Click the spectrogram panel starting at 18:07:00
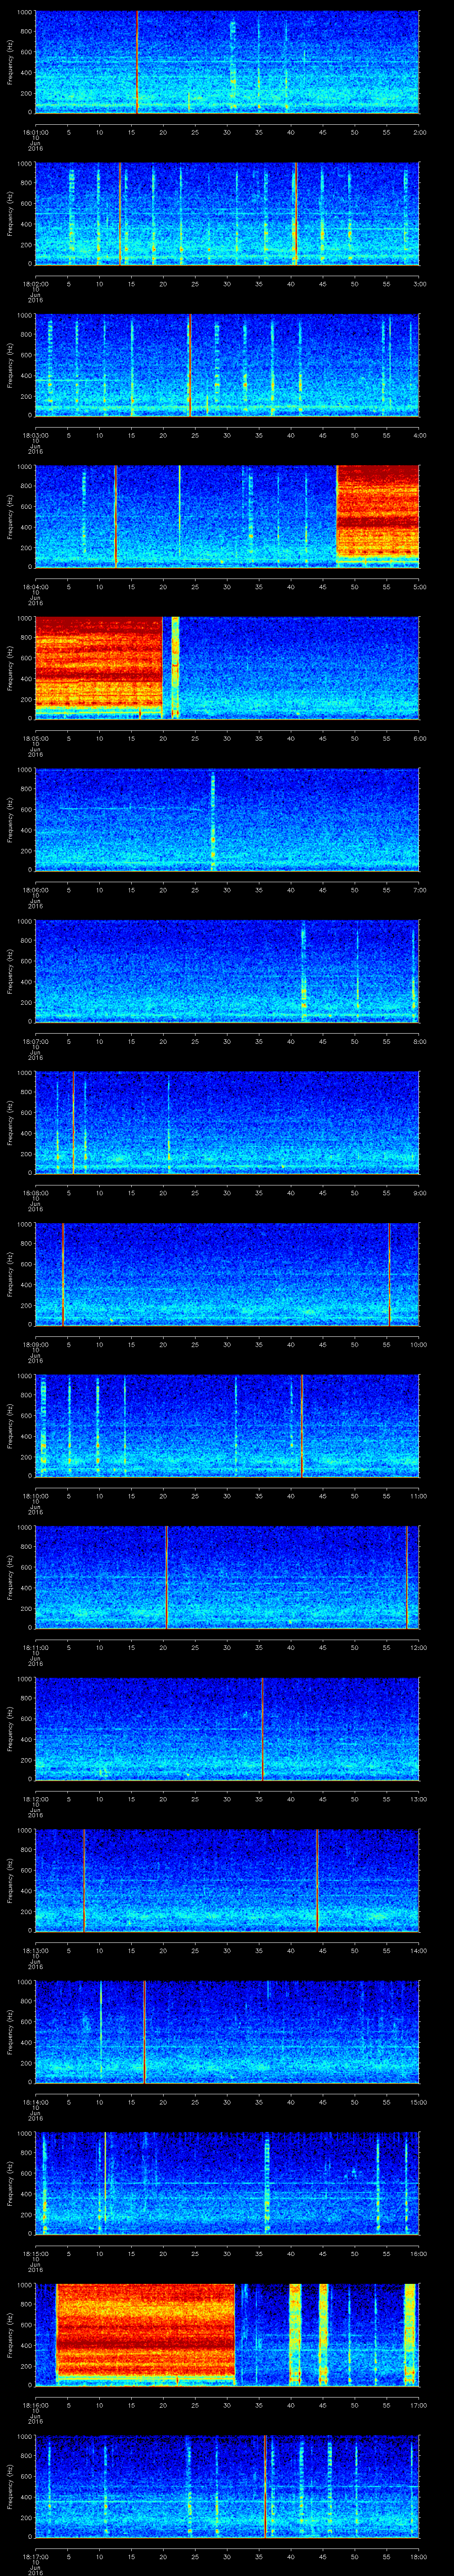Viewport: 454px width, 2576px height. (x=227, y=971)
